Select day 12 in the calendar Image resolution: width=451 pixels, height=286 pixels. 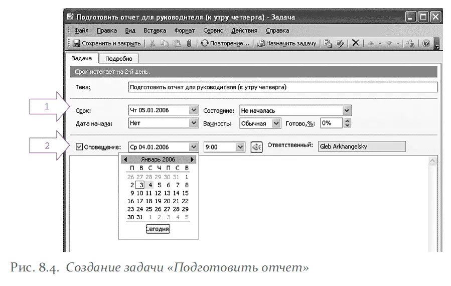[x=158, y=193]
